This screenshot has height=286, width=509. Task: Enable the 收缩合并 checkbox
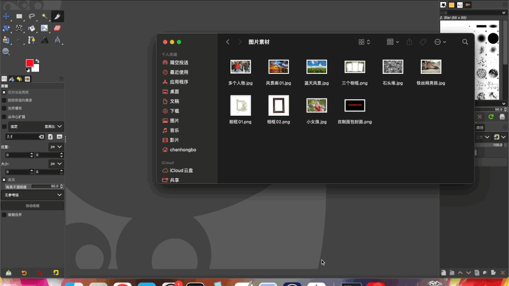[4, 215]
